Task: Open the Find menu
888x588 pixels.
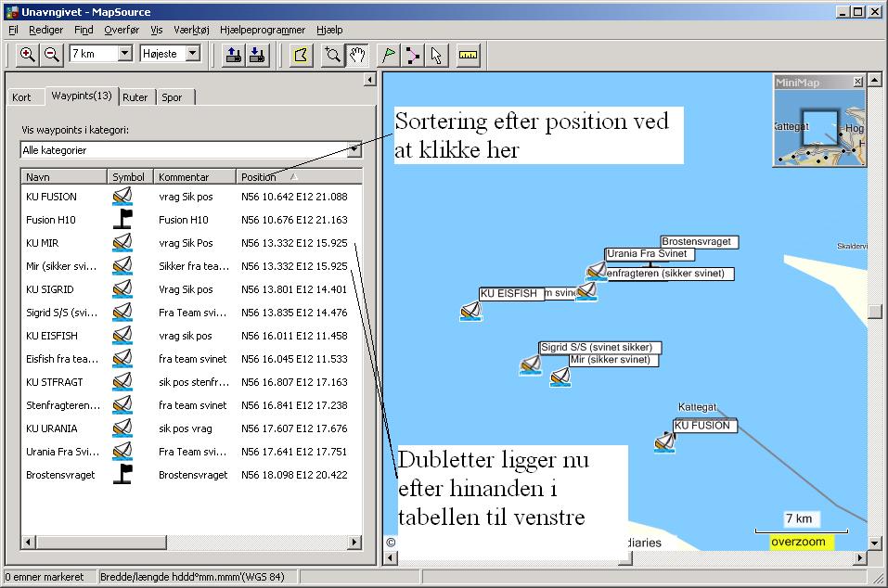Action: [84, 30]
